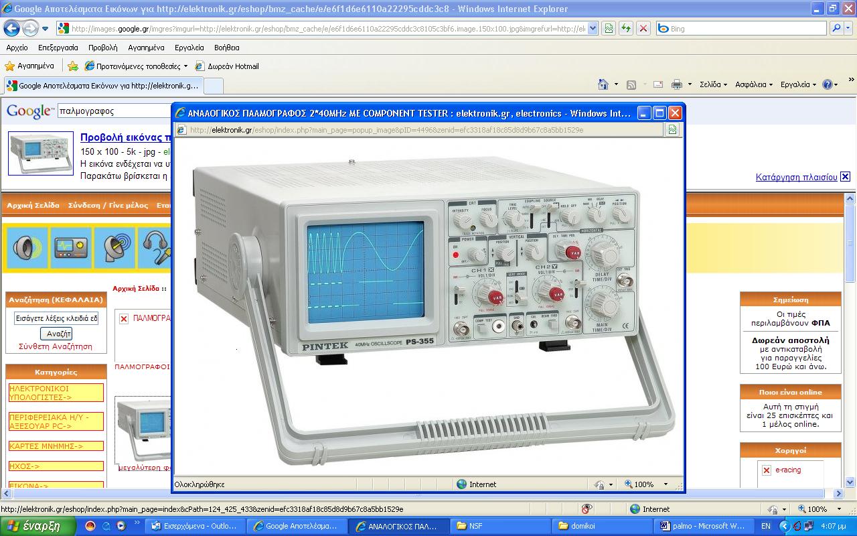857x536 pixels.
Task: Click the loudspeaker category banner icon
Action: (27, 248)
